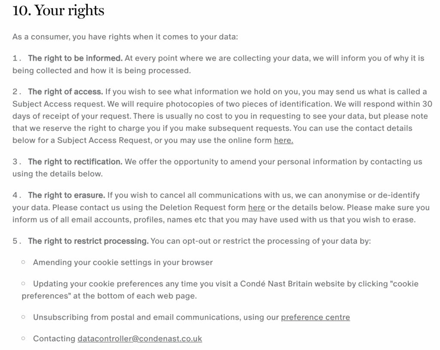
Task: Click the 'Amending your cookie settings in your browser' text
Action: coord(123,262)
